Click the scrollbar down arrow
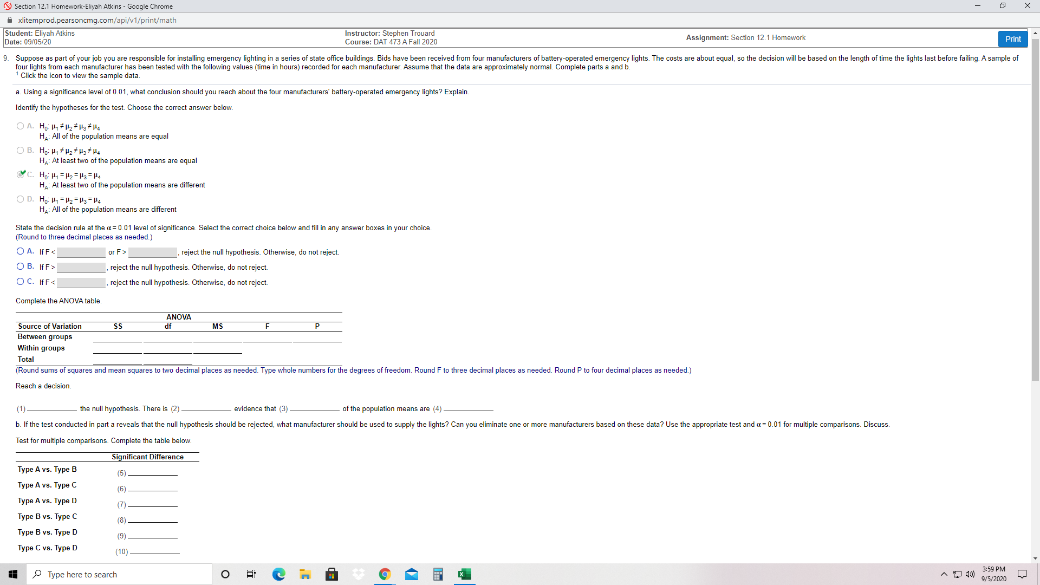This screenshot has width=1040, height=585. coord(1035,558)
